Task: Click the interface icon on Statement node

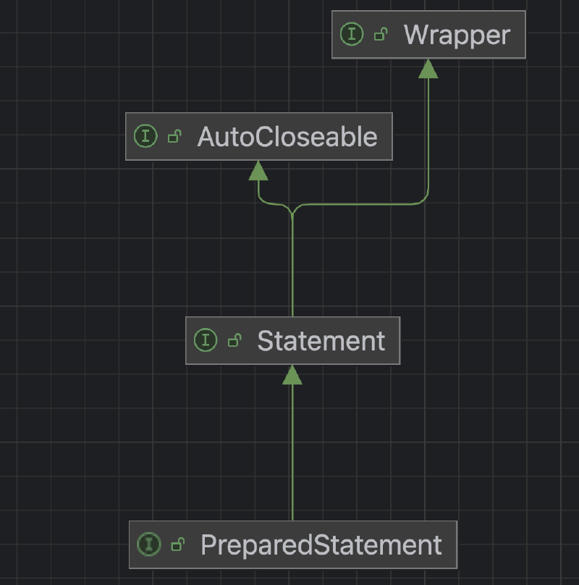Action: 206,340
